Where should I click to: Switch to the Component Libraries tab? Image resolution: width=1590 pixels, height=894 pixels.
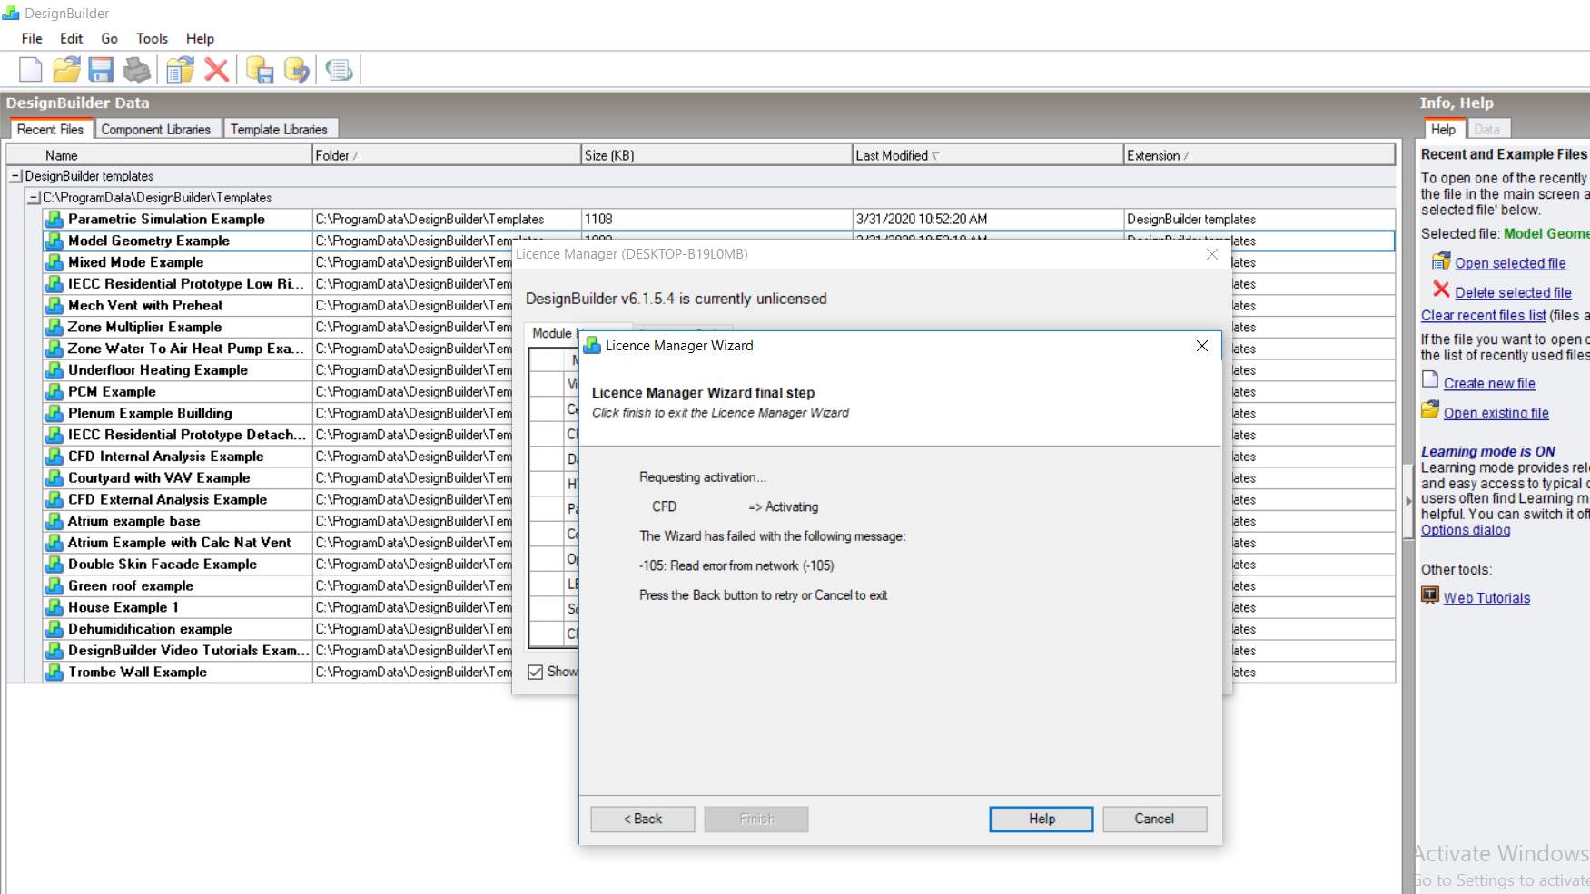tap(156, 129)
